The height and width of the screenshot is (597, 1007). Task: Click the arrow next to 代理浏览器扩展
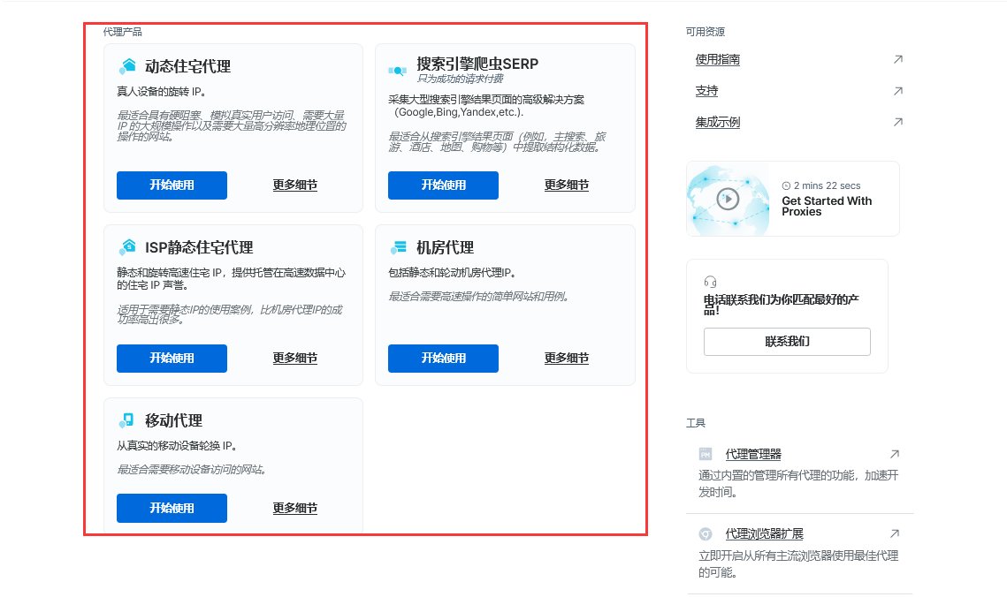(893, 533)
